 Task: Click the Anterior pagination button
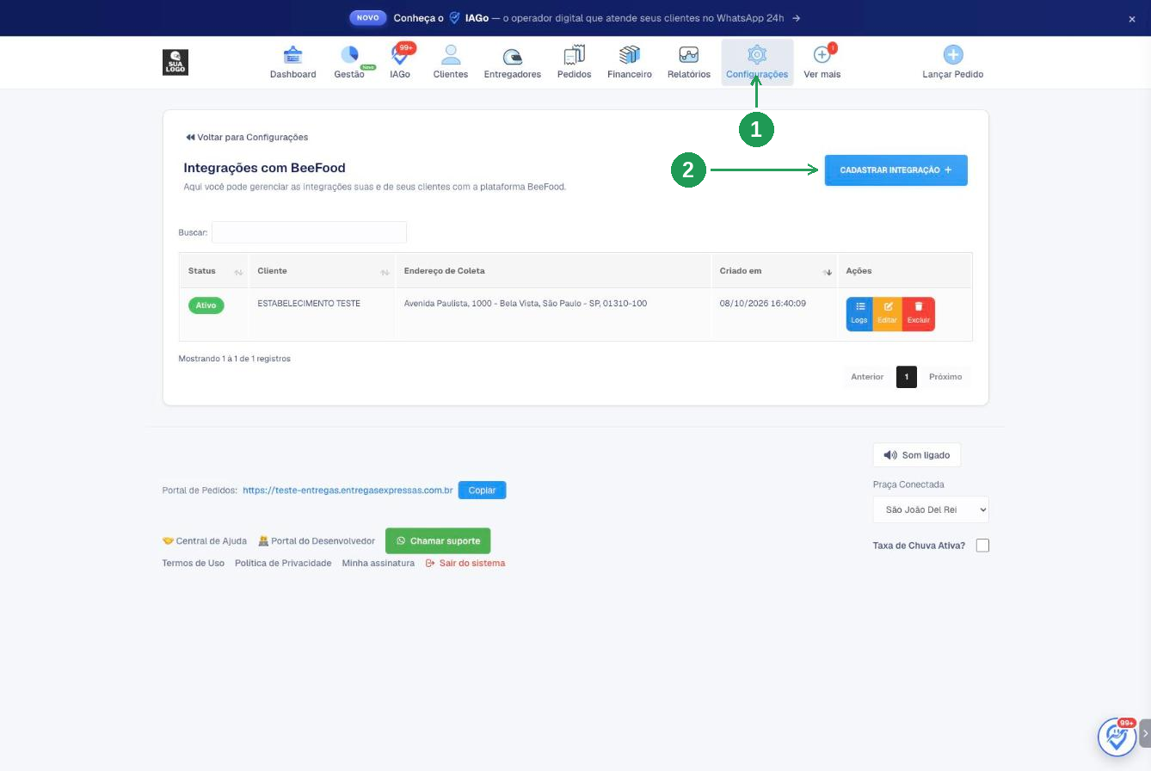click(867, 377)
